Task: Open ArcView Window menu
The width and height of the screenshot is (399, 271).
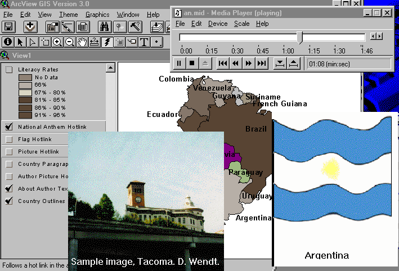Action: 128,15
